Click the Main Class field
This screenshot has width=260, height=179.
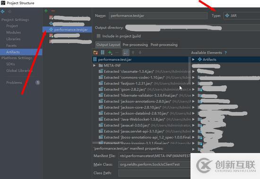(154, 164)
